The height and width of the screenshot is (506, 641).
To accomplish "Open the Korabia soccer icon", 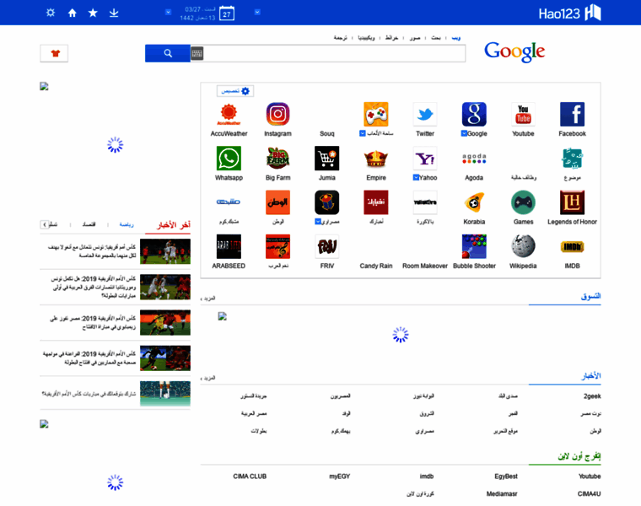I will tap(474, 202).
